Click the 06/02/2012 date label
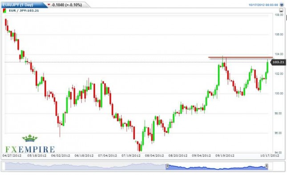Screen dimensions: 287x175 (x=61, y=155)
